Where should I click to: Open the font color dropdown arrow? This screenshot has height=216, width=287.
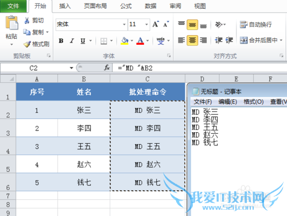coord(148,41)
